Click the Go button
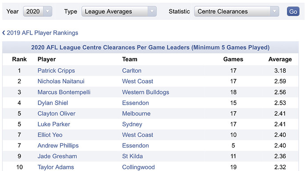Screen dimensions: 307x171 [x=293, y=12]
